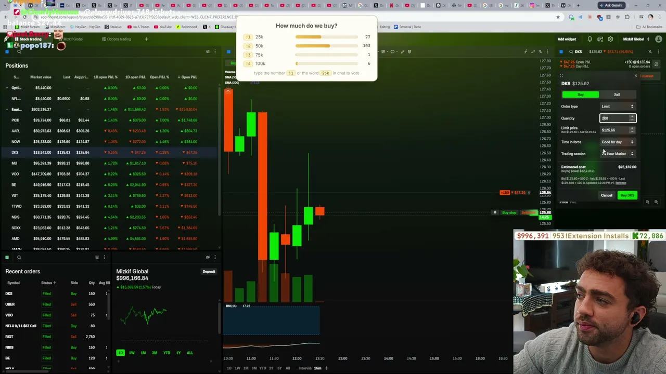This screenshot has width=666, height=374.
Task: Click the Limit price input field
Action: point(618,130)
